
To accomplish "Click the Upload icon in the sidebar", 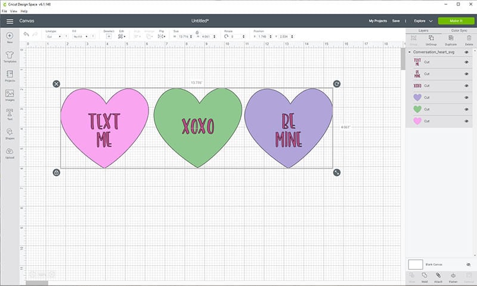I will point(10,153).
